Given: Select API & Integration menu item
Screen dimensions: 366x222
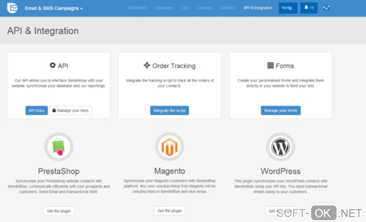Looking at the screenshot, I should tap(258, 8).
